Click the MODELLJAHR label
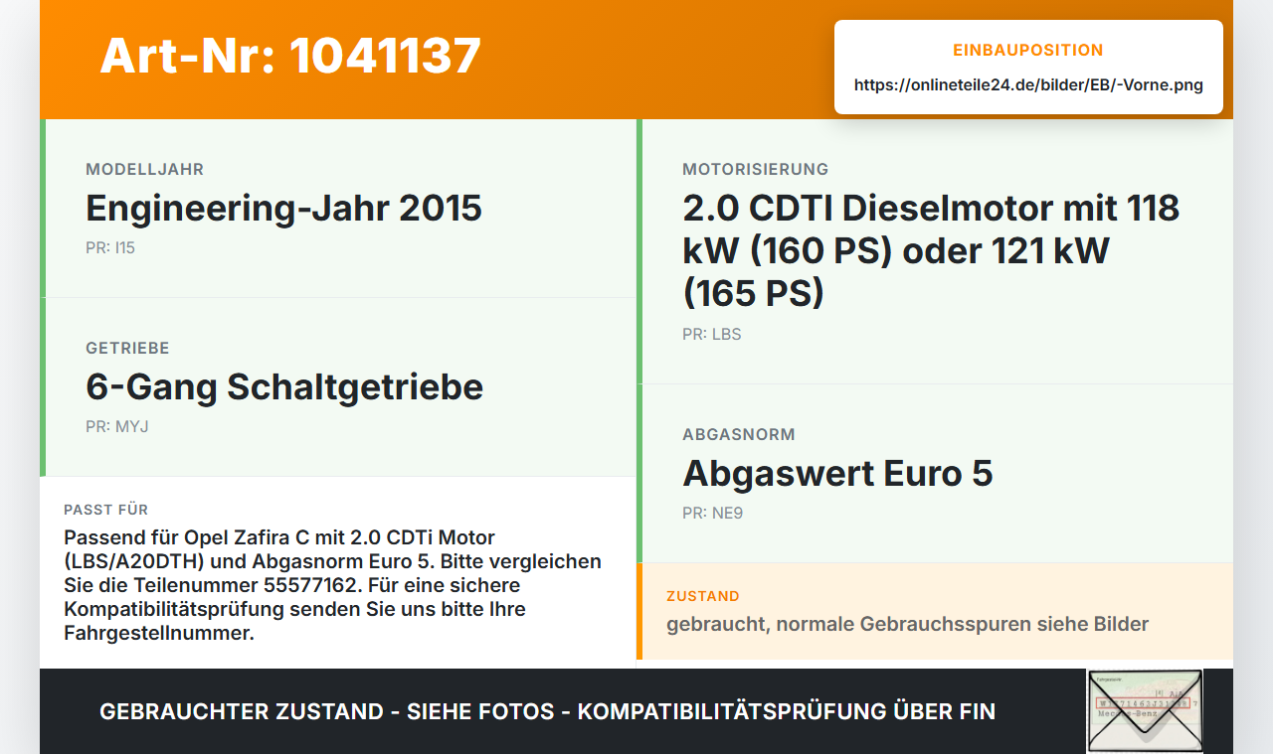This screenshot has height=755, width=1273. tap(145, 170)
